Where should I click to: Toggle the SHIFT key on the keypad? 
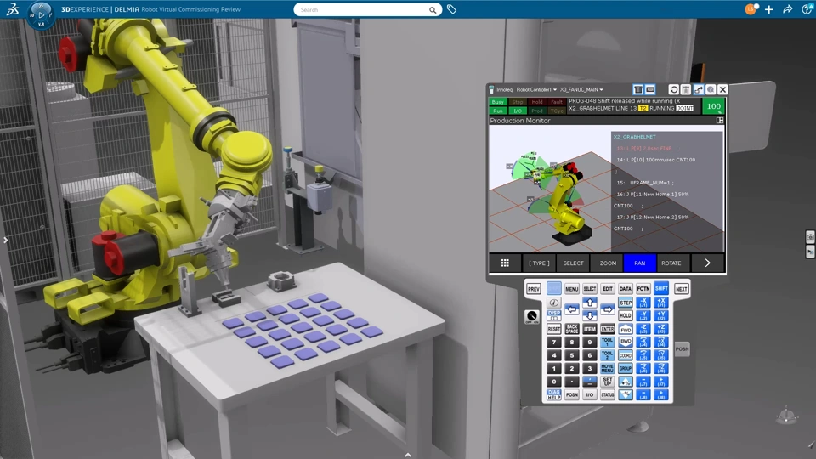pyautogui.click(x=661, y=288)
